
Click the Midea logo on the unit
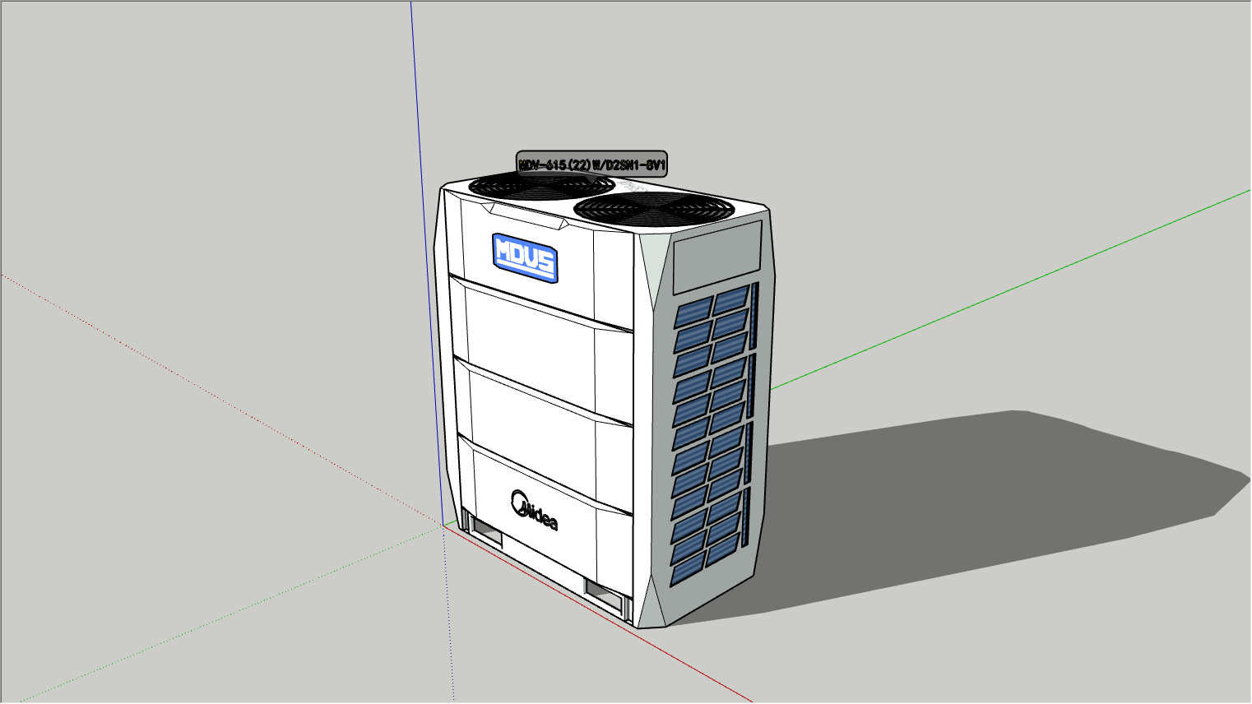coord(535,511)
